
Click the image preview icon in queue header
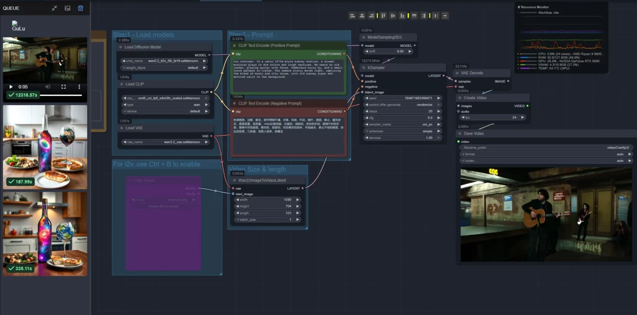(67, 8)
